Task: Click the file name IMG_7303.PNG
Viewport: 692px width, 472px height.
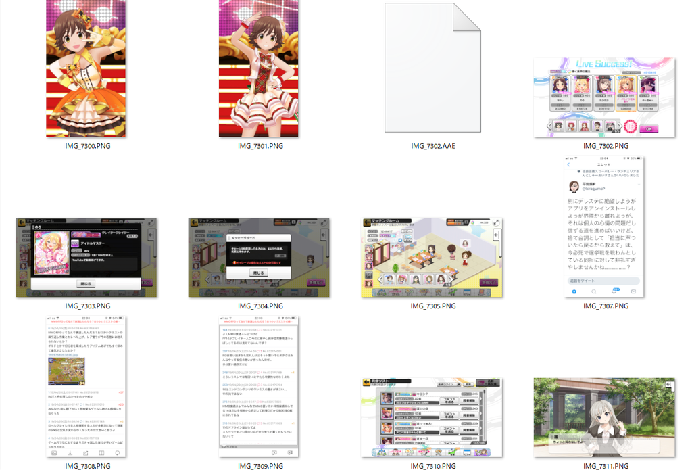Action: coord(88,306)
